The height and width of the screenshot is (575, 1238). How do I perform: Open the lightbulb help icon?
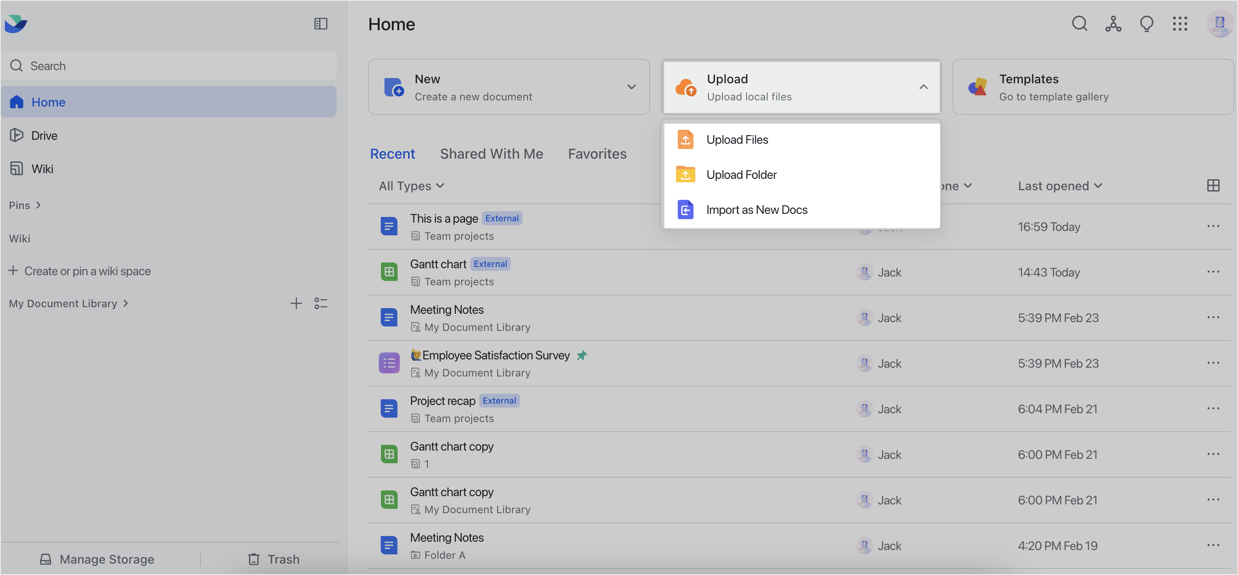point(1147,24)
